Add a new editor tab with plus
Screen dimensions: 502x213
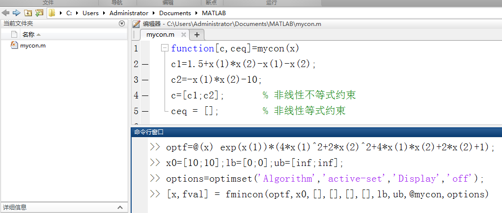click(x=197, y=34)
